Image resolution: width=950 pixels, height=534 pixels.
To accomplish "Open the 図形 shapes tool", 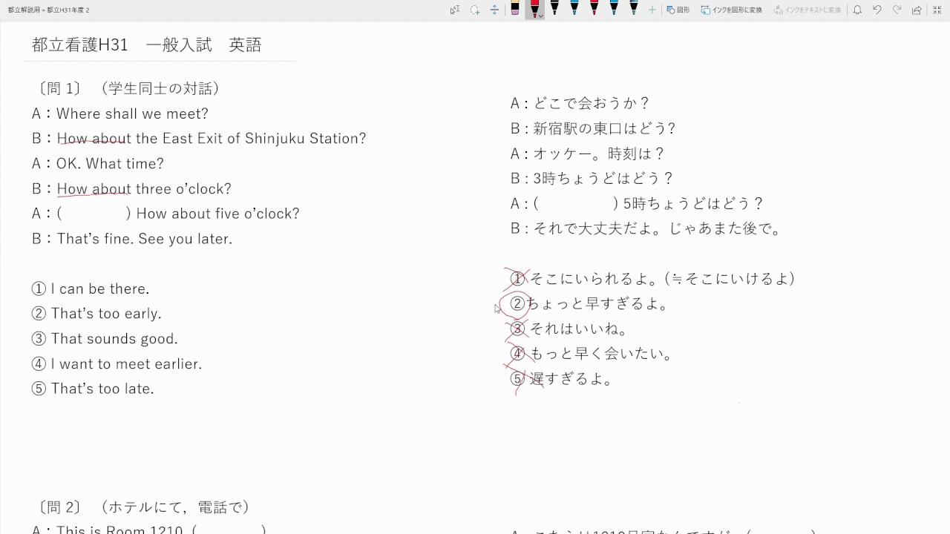I will click(x=678, y=10).
